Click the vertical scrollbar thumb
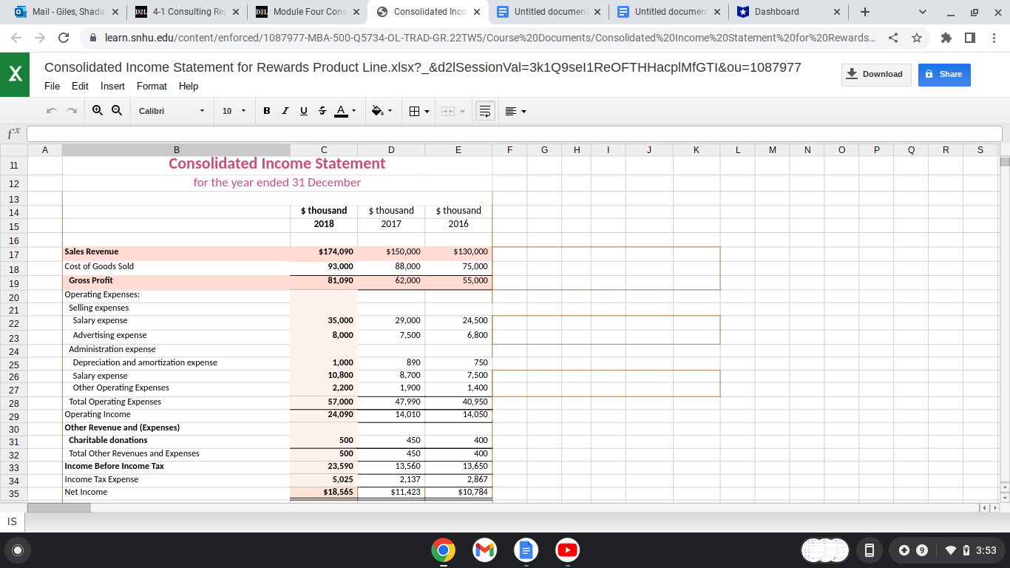 [x=1003, y=162]
